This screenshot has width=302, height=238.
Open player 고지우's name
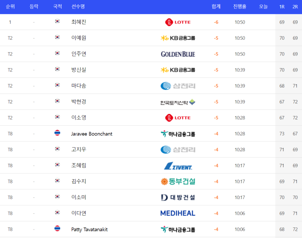[78, 150]
